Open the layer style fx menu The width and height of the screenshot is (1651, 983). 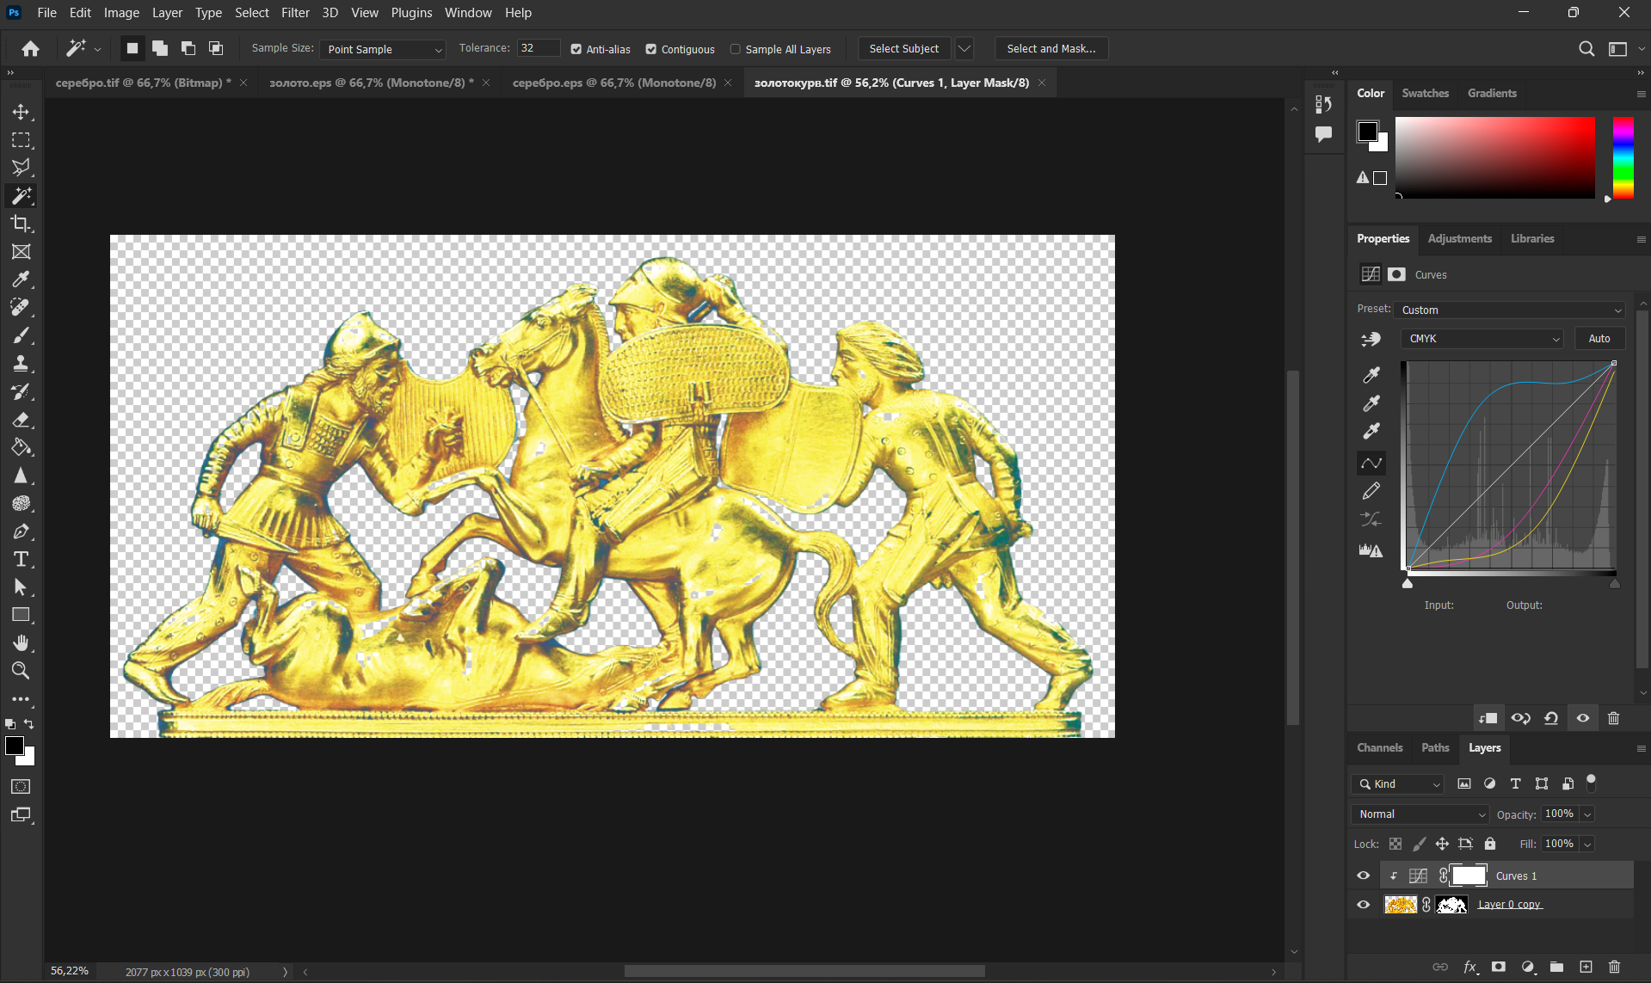(x=1469, y=967)
